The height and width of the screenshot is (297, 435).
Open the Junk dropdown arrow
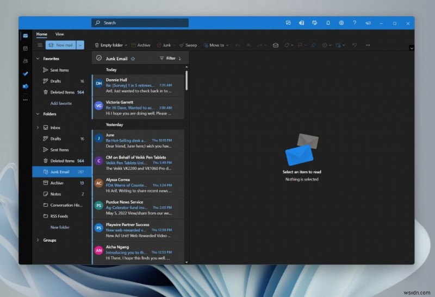(173, 45)
